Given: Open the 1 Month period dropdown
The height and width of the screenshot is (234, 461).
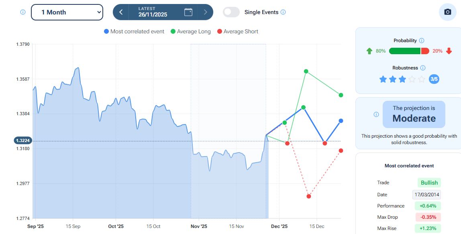Looking at the screenshot, I should (x=67, y=12).
